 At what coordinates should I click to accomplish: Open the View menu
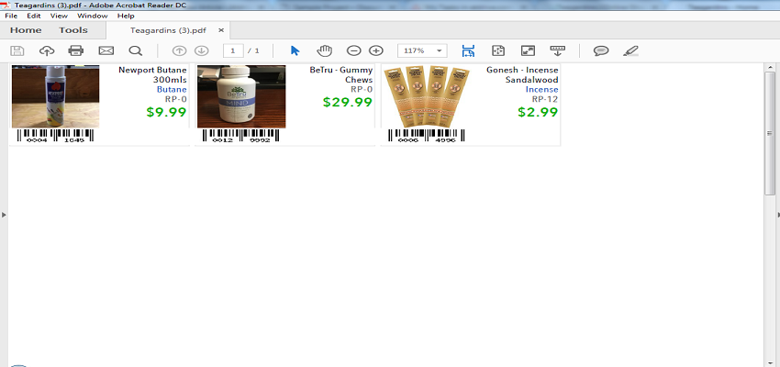point(59,16)
